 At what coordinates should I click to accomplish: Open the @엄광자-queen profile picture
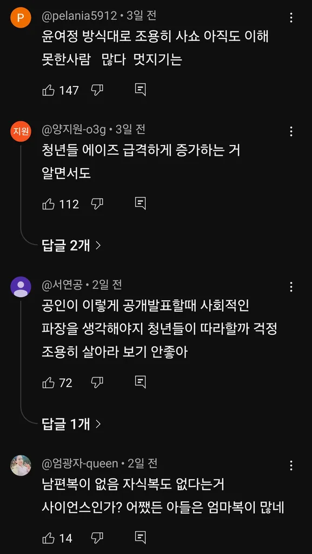pyautogui.click(x=21, y=465)
